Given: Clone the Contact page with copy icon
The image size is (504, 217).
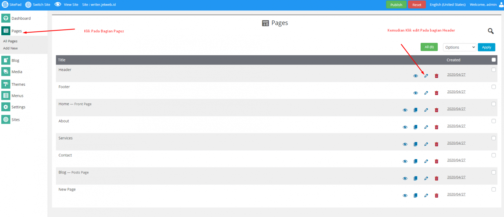Looking at the screenshot, I should (415, 161).
